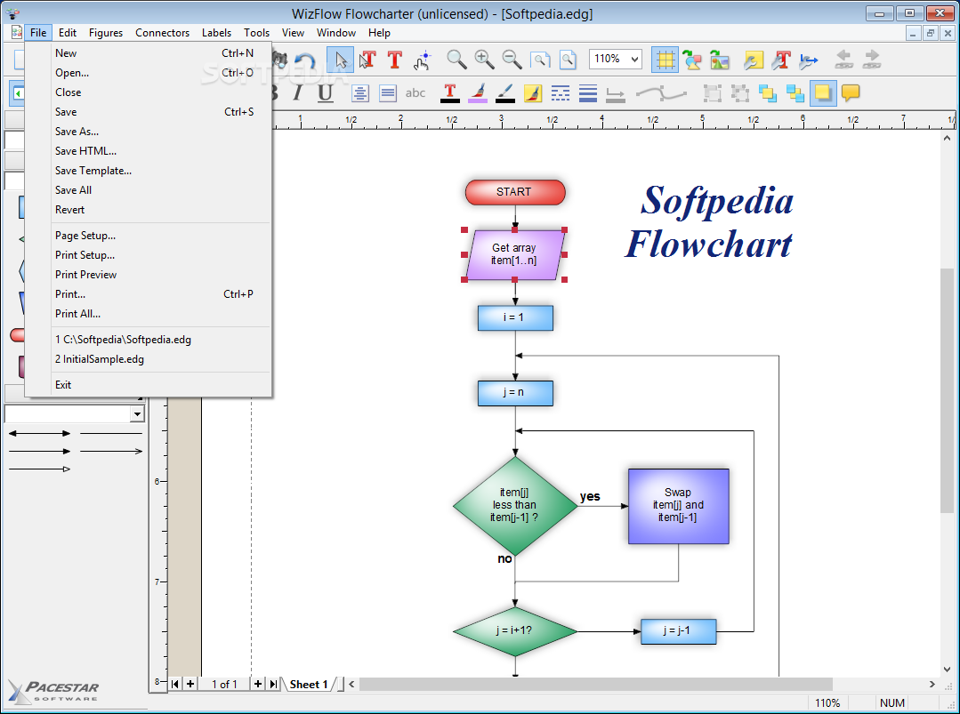Open the arrowhead style picker

616,94
